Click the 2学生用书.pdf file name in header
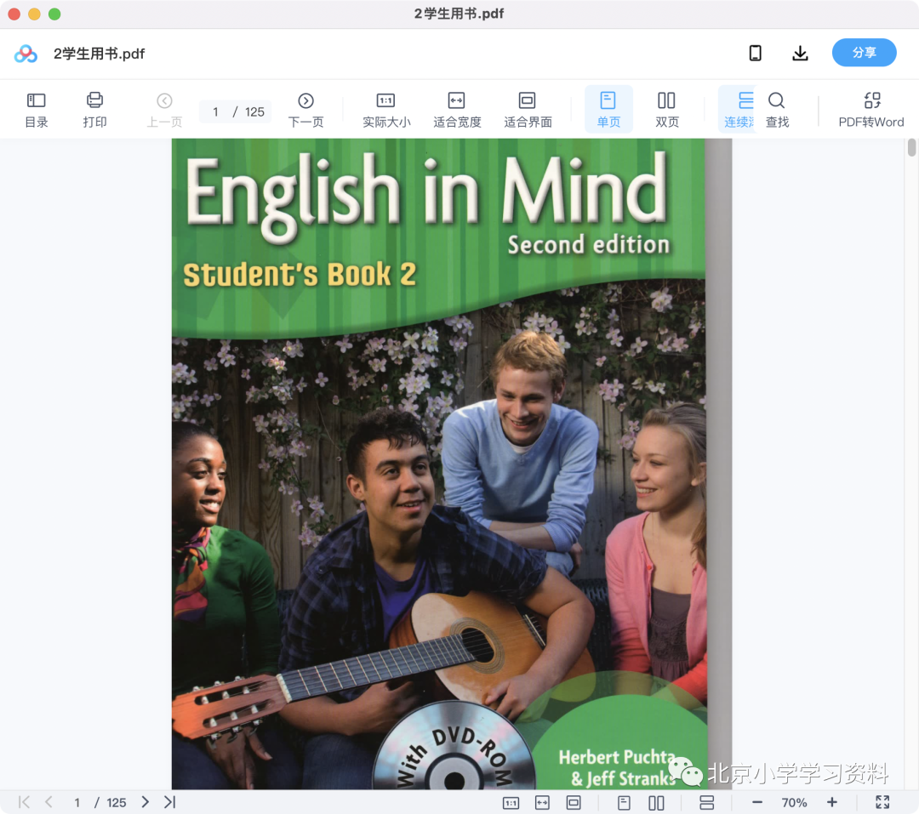 pos(99,54)
